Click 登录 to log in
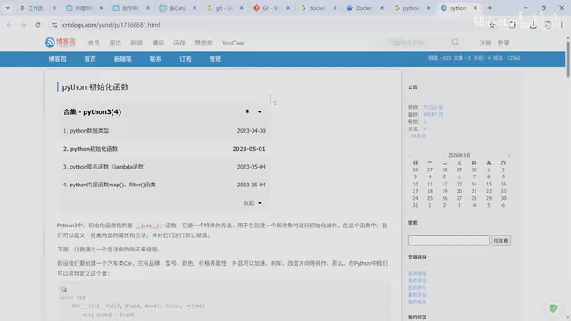 [503, 43]
